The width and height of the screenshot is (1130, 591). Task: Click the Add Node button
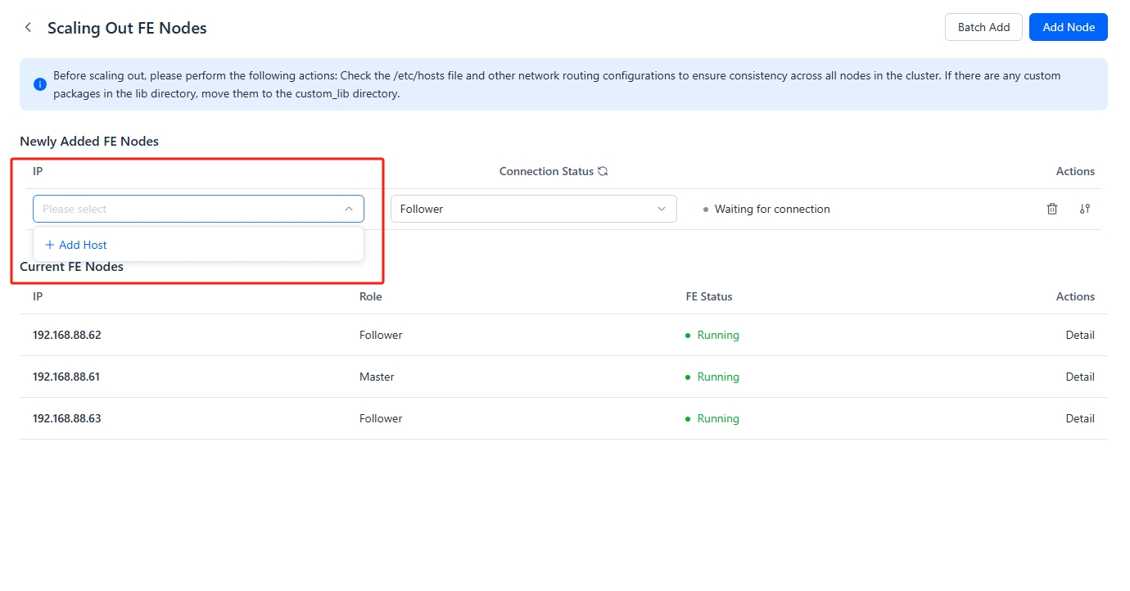pos(1068,26)
